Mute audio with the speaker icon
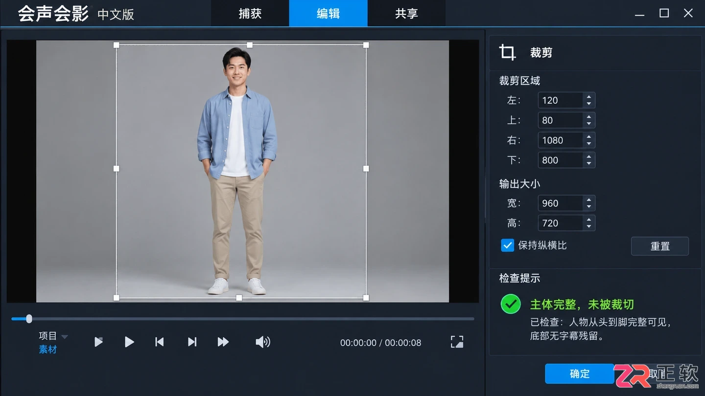This screenshot has width=705, height=396. click(x=263, y=342)
